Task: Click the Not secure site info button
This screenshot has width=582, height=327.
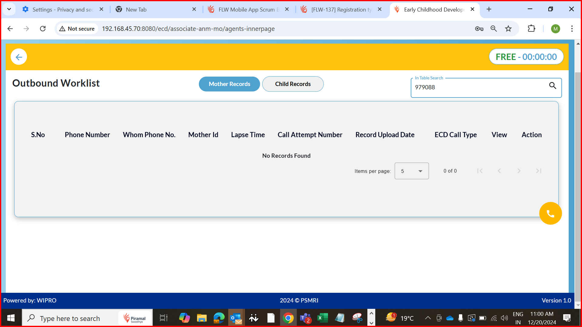Action: tap(77, 29)
